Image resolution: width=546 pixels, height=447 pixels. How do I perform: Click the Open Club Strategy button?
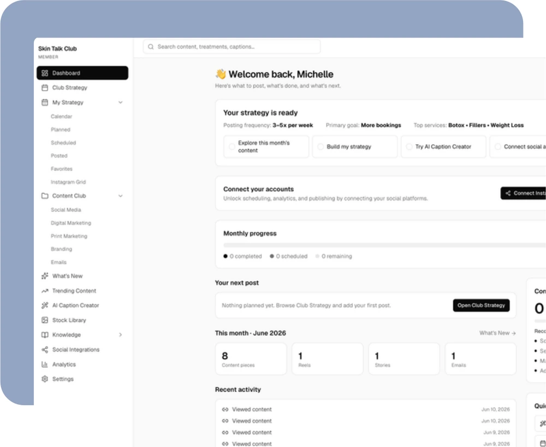pyautogui.click(x=481, y=305)
